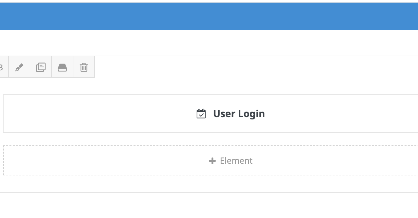418x218 pixels.
Task: Select the partially visible column size button
Action: coord(4,67)
